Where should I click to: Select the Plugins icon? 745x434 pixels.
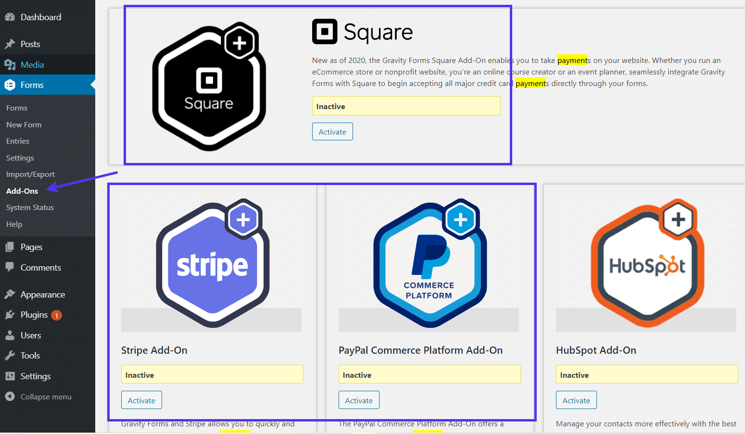point(11,315)
